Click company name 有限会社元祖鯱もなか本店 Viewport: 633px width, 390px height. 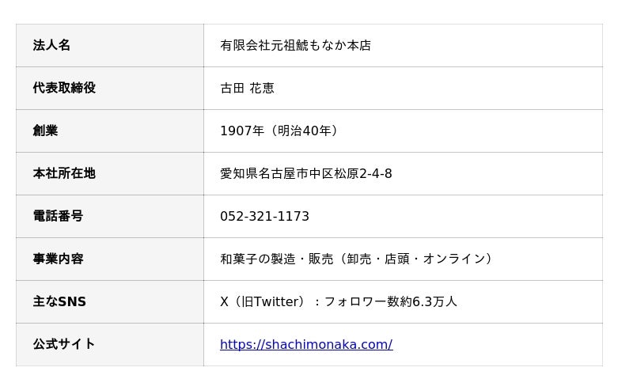click(295, 46)
